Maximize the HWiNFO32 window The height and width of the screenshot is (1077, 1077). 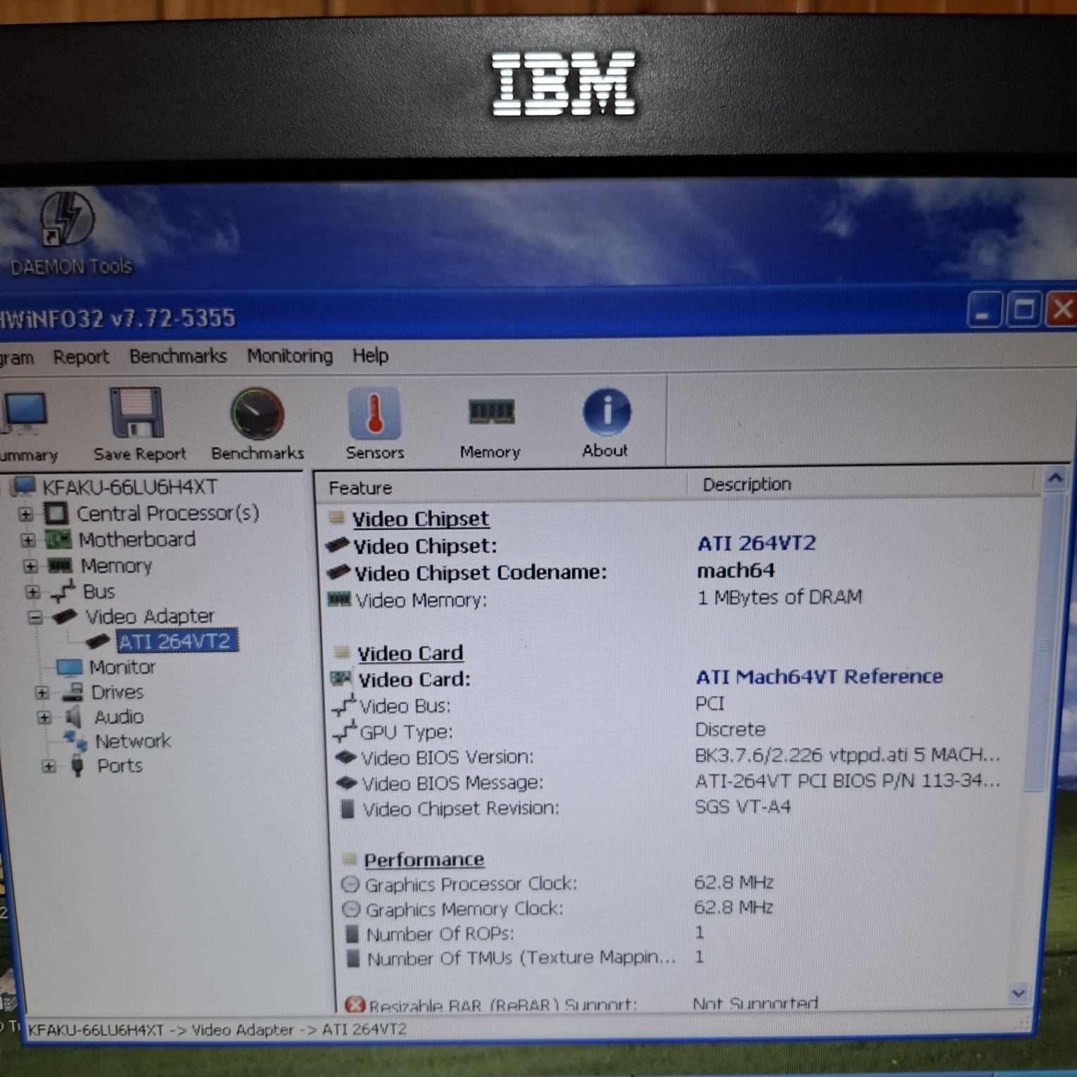tap(1023, 309)
